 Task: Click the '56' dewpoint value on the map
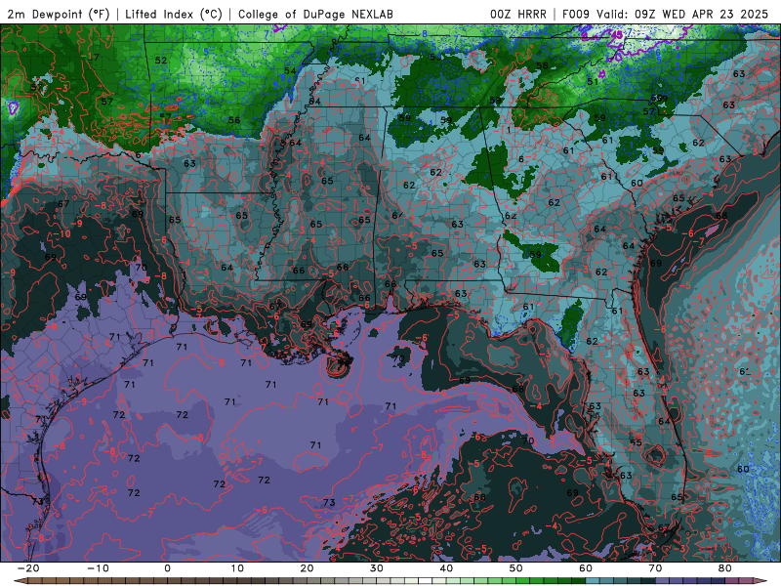(x=234, y=120)
